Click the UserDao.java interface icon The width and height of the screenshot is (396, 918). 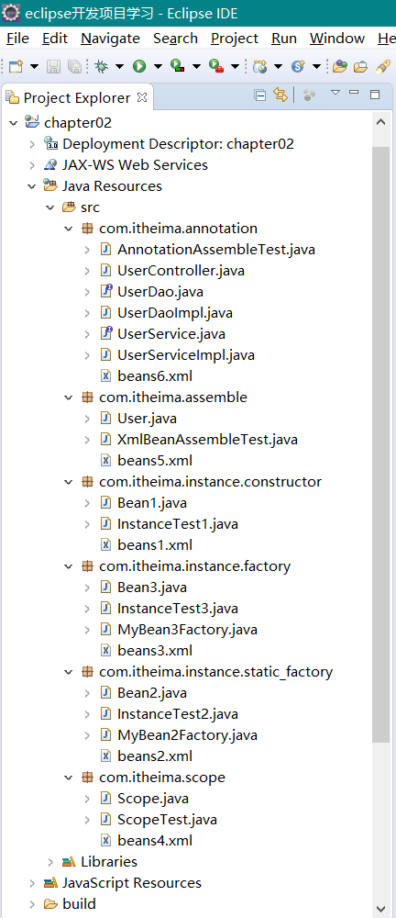pyautogui.click(x=105, y=292)
